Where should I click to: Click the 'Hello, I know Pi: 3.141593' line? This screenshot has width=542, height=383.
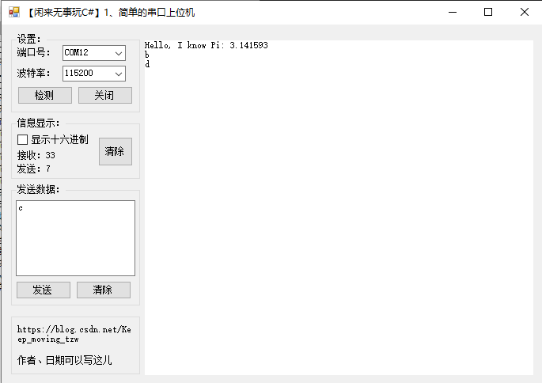206,45
